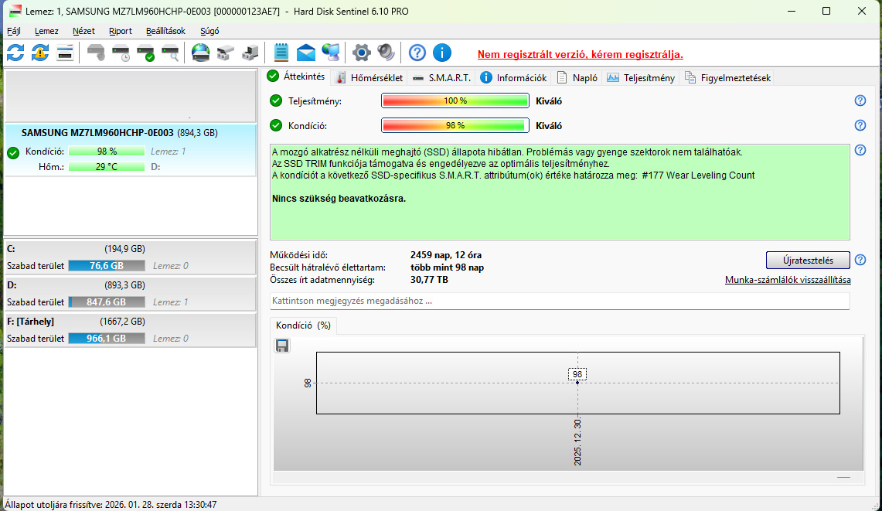This screenshot has height=511, width=882.
Task: Select the D: partition row
Action: pyautogui.click(x=131, y=295)
